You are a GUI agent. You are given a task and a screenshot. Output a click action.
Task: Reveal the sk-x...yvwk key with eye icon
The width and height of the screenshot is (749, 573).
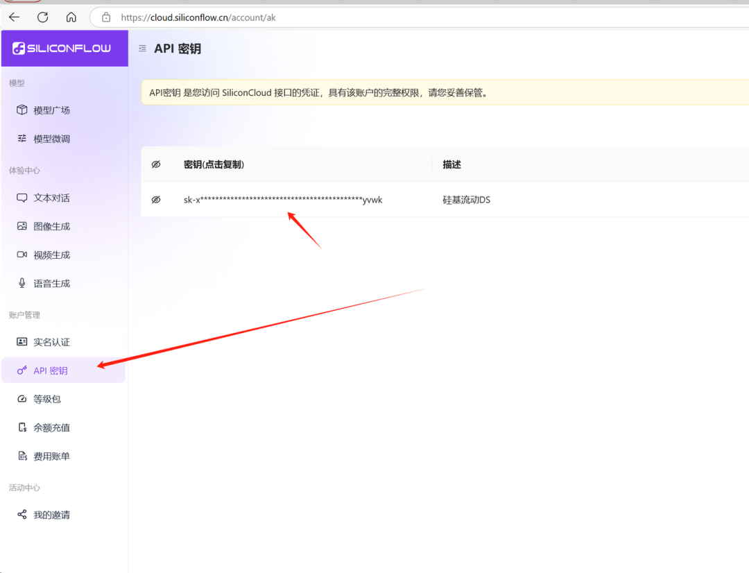point(156,200)
